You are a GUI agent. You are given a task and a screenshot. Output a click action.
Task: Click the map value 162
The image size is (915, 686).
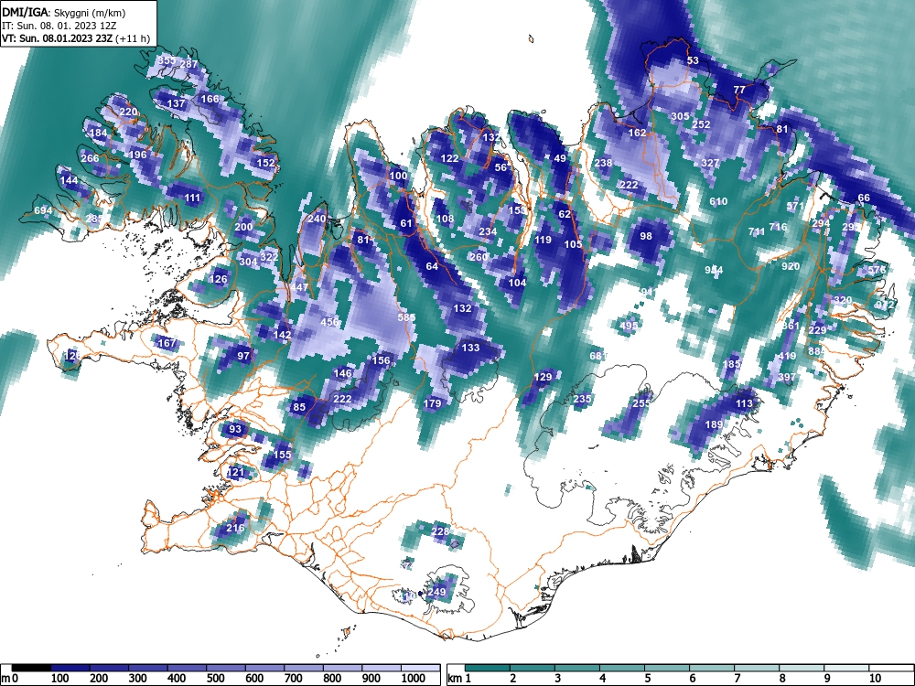637,133
